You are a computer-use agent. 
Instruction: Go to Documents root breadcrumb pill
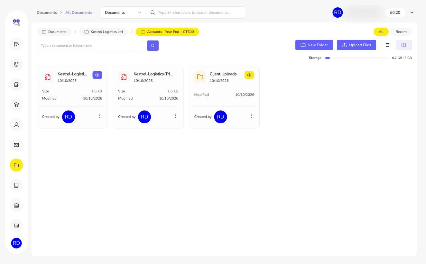(x=54, y=32)
